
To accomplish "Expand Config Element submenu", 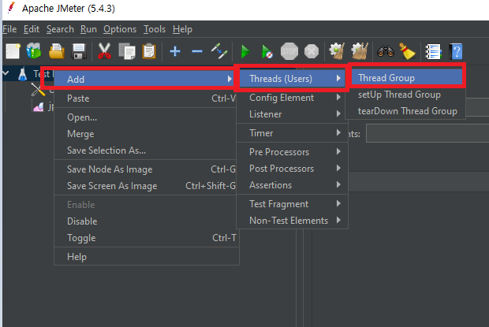I will pos(292,98).
